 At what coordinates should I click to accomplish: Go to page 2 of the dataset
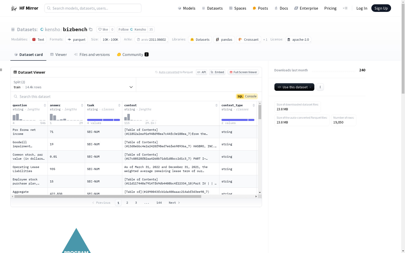pos(127,203)
